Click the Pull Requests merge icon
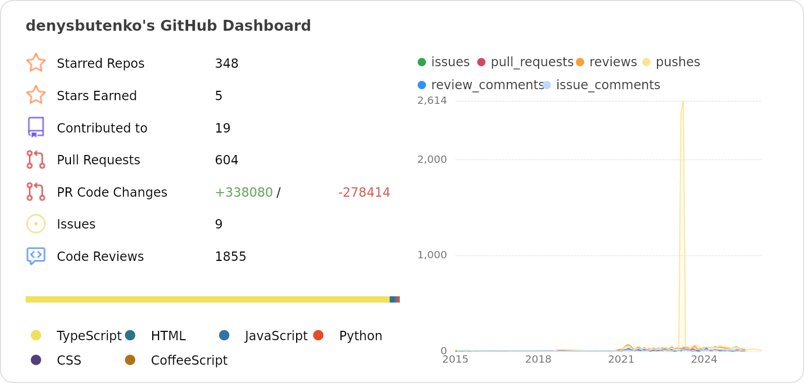This screenshot has width=804, height=383. pos(35,160)
